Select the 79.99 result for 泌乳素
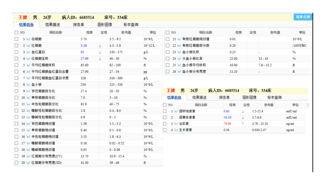330x185 pixels. [227, 124]
